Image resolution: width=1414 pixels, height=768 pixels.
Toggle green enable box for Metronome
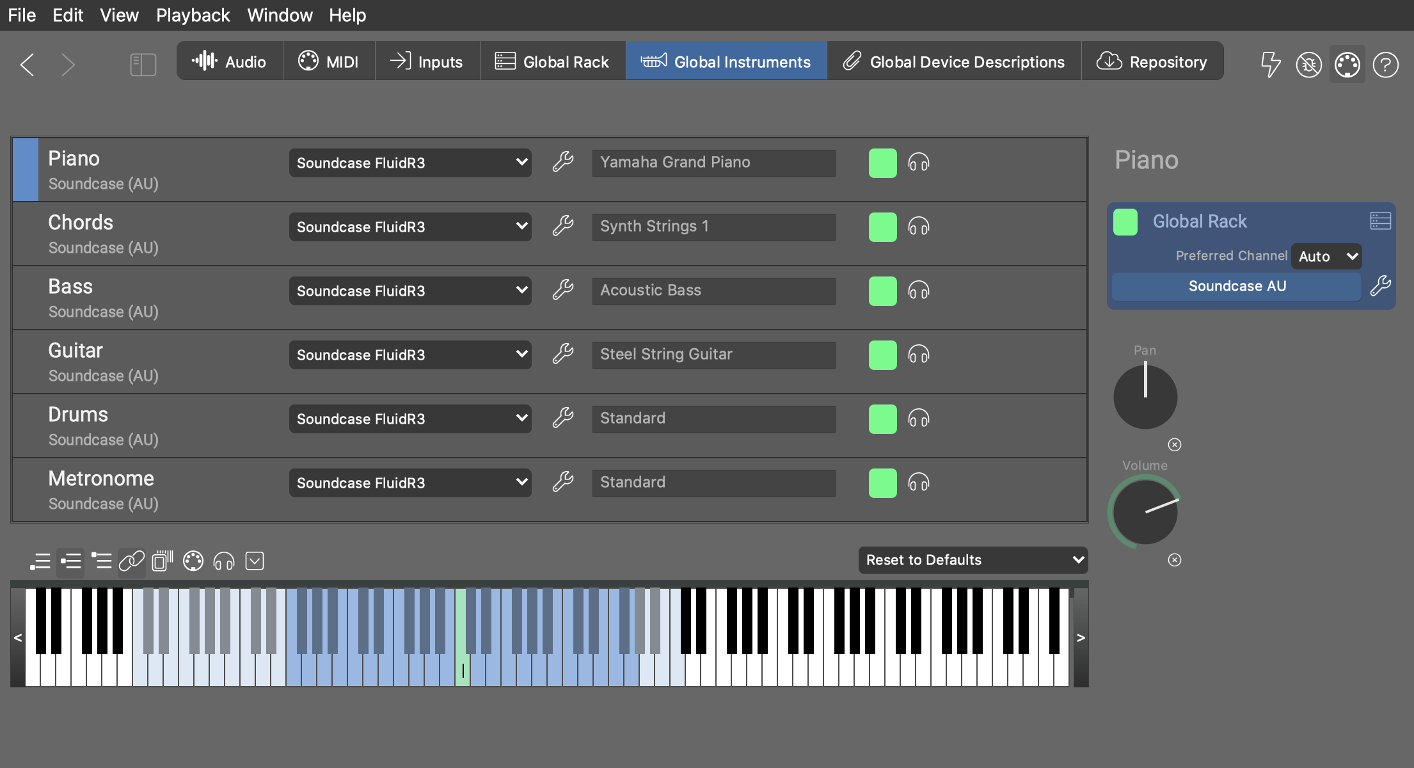pos(882,483)
